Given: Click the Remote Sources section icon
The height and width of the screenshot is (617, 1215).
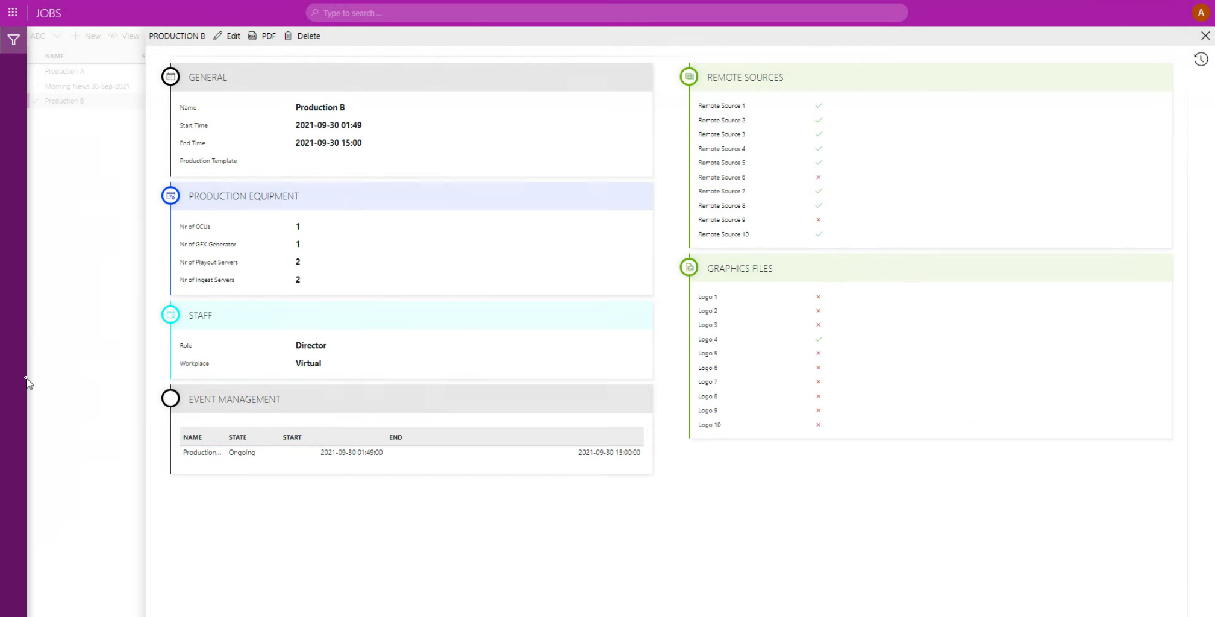Looking at the screenshot, I should pos(689,77).
